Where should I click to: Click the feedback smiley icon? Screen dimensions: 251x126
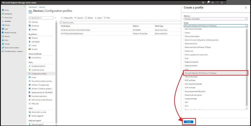(222, 3)
